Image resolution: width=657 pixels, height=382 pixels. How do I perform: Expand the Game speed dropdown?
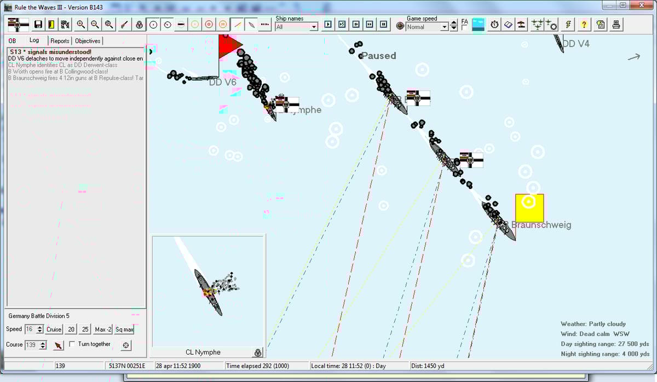tap(445, 27)
